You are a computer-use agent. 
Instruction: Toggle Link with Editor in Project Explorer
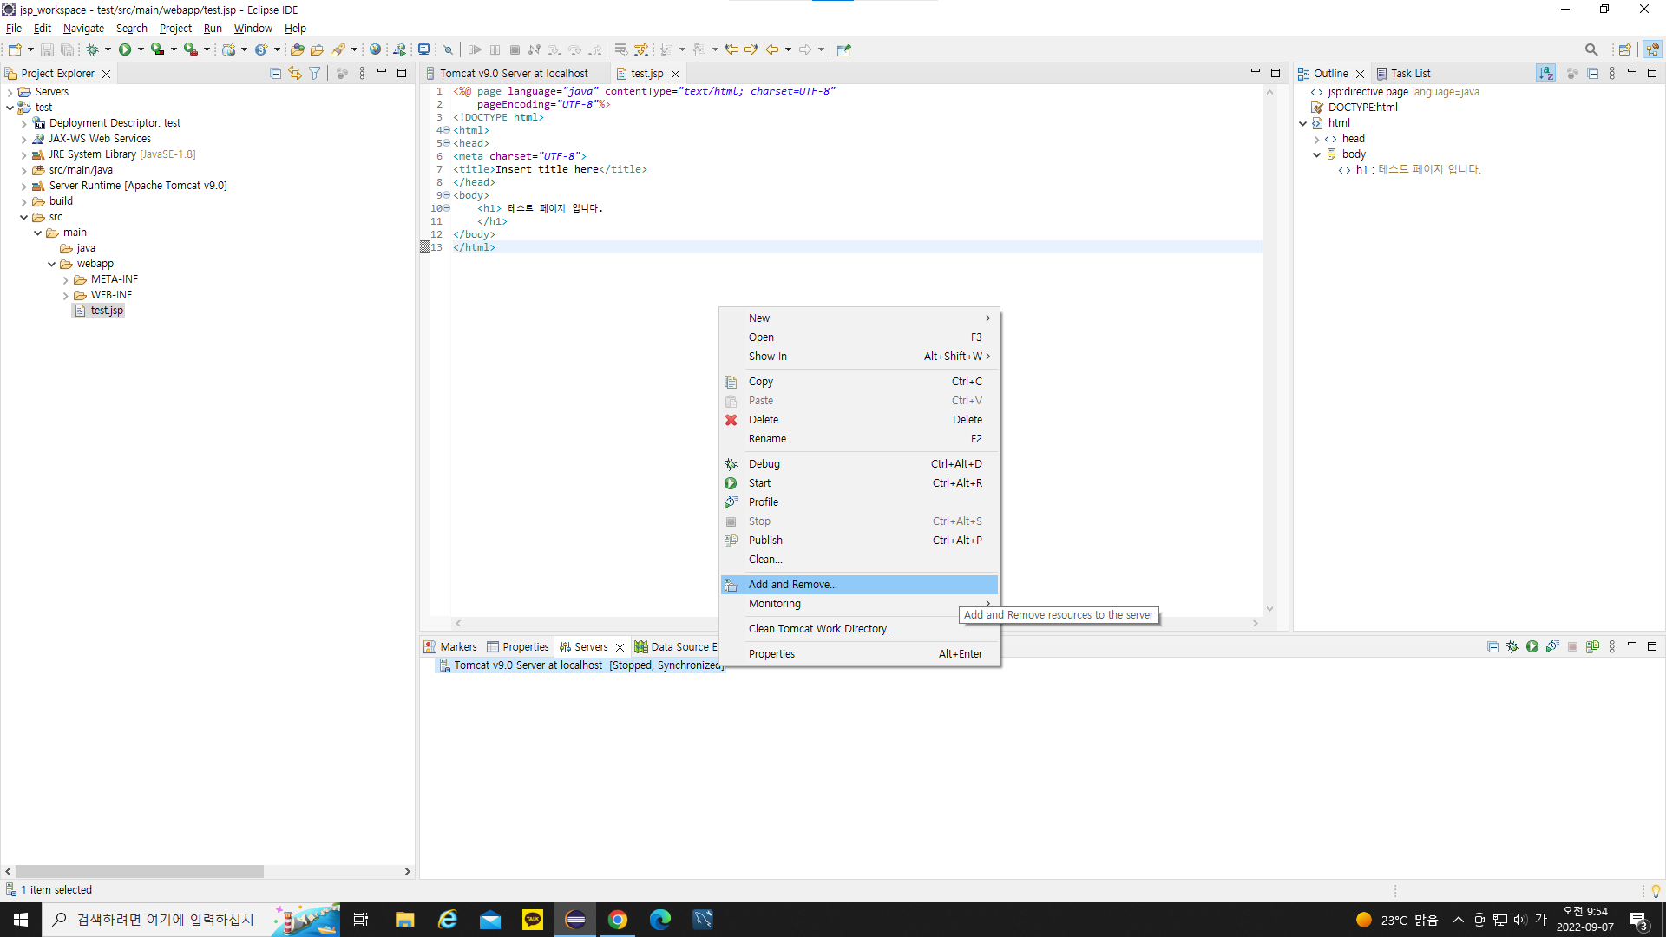295,74
